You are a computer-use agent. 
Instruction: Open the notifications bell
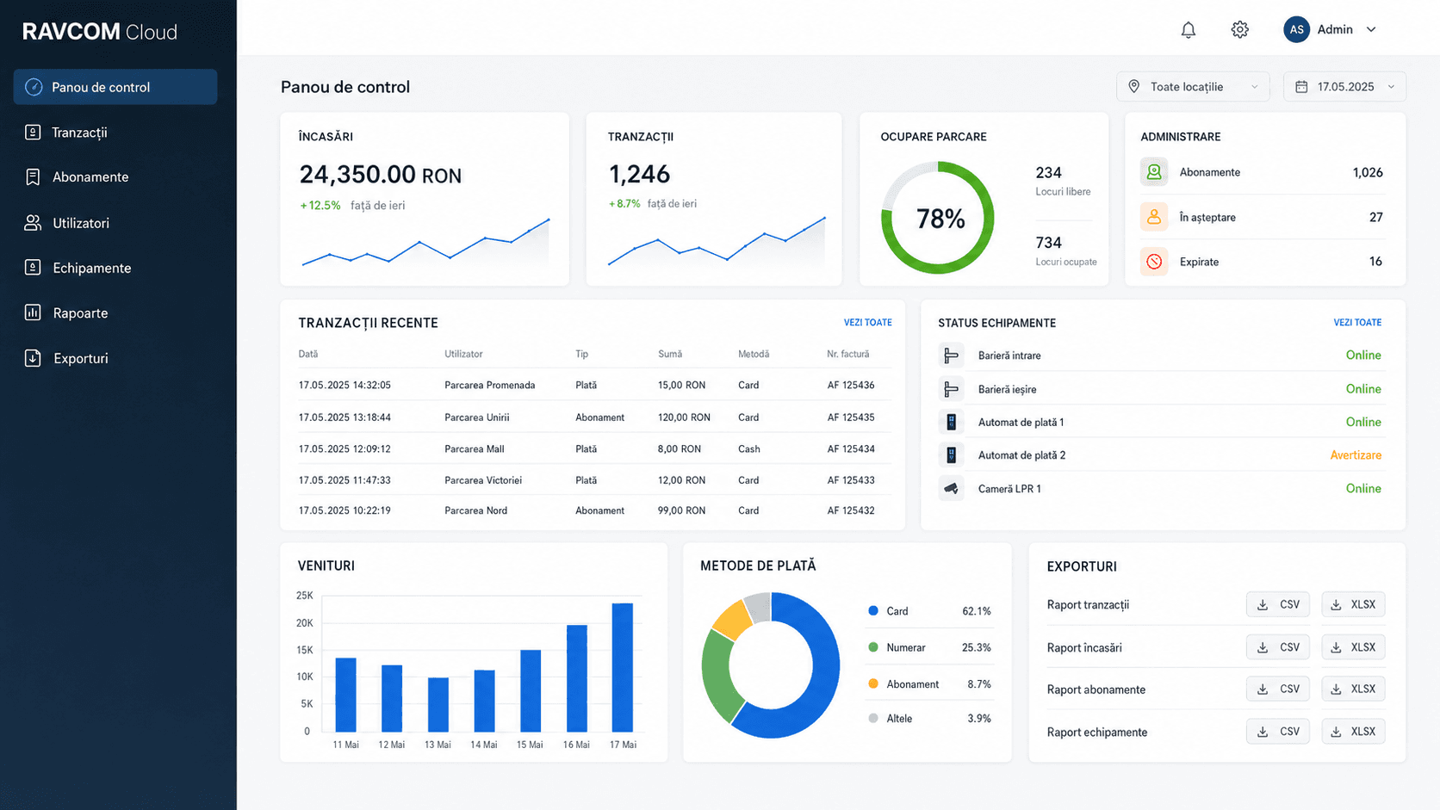pos(1188,30)
